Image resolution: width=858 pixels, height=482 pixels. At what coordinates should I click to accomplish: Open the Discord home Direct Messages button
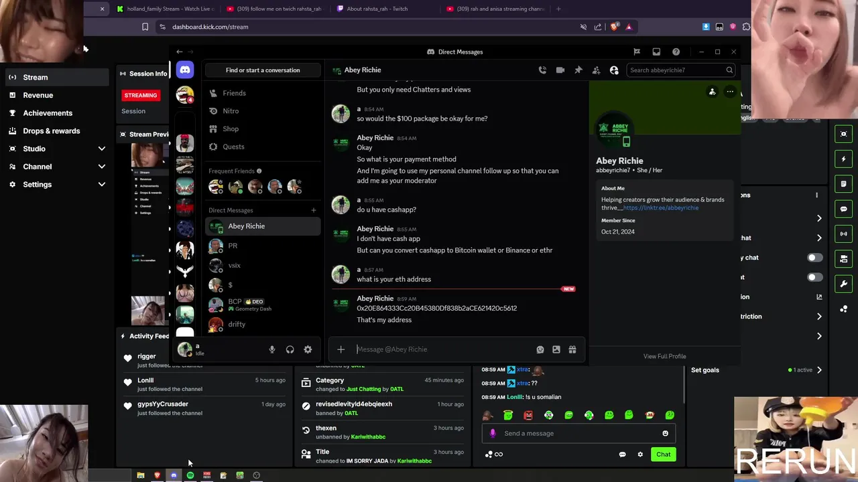tap(185, 70)
